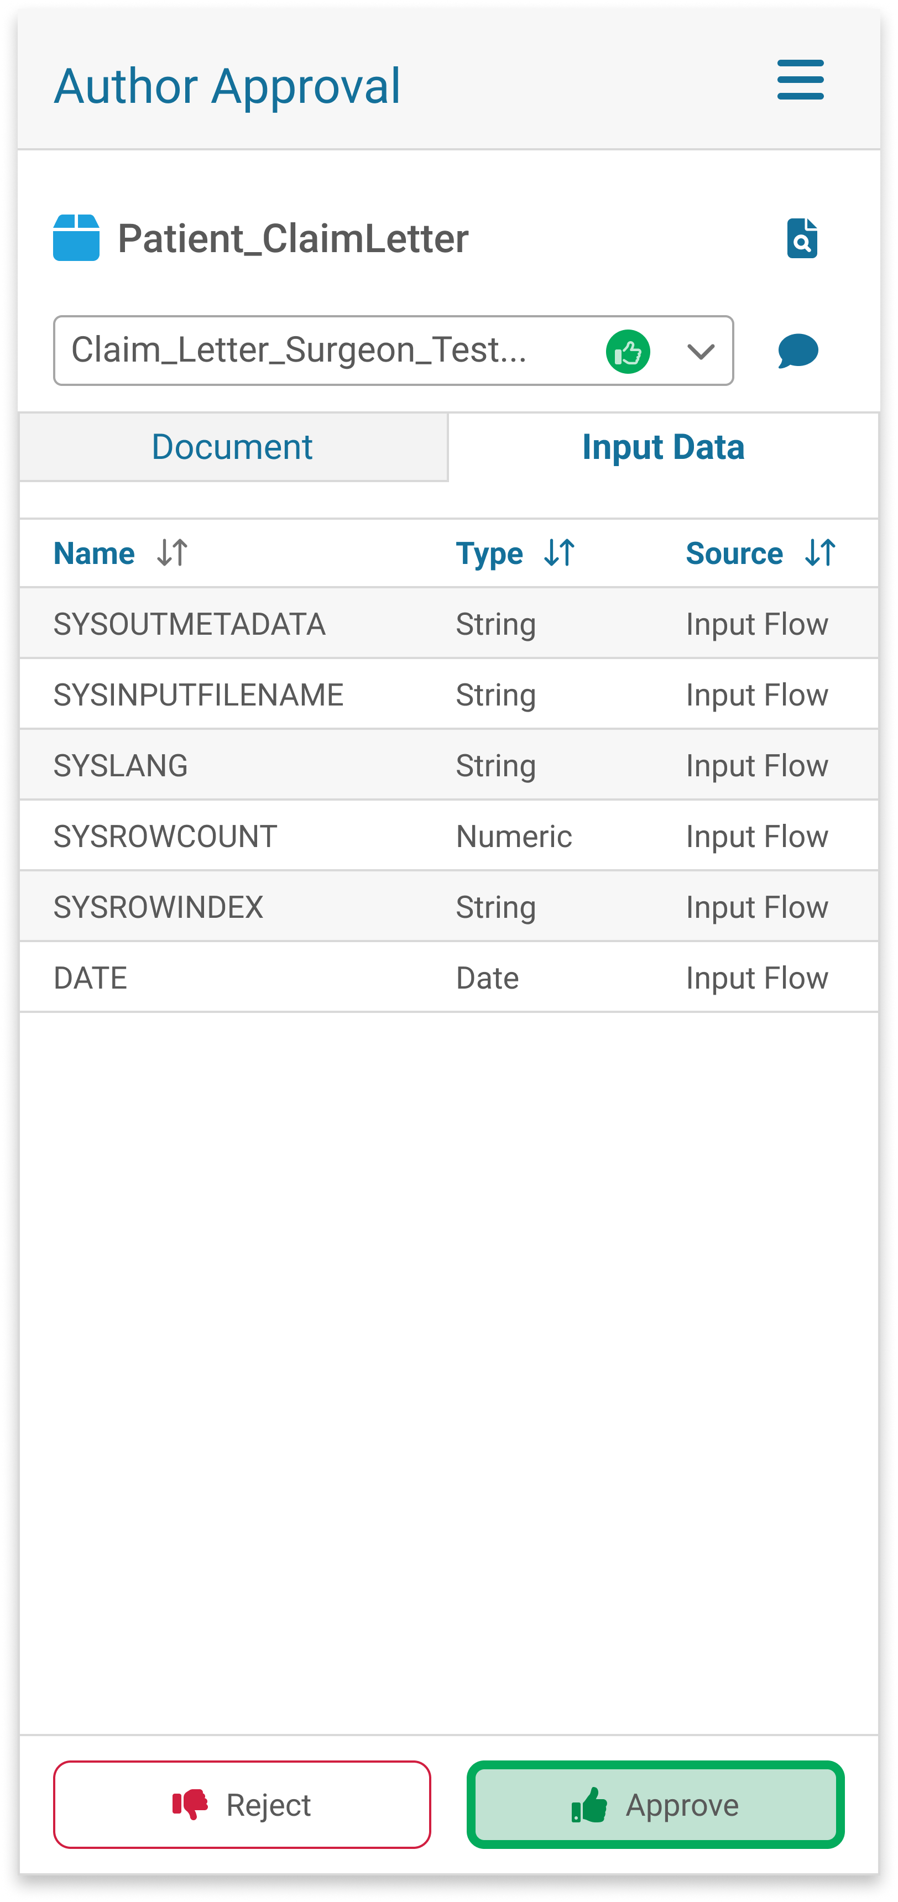898x1902 pixels.
Task: Sort by Source column arrows
Action: (819, 552)
